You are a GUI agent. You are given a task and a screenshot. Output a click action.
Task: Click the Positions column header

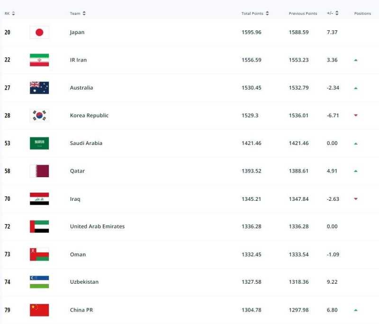click(362, 13)
